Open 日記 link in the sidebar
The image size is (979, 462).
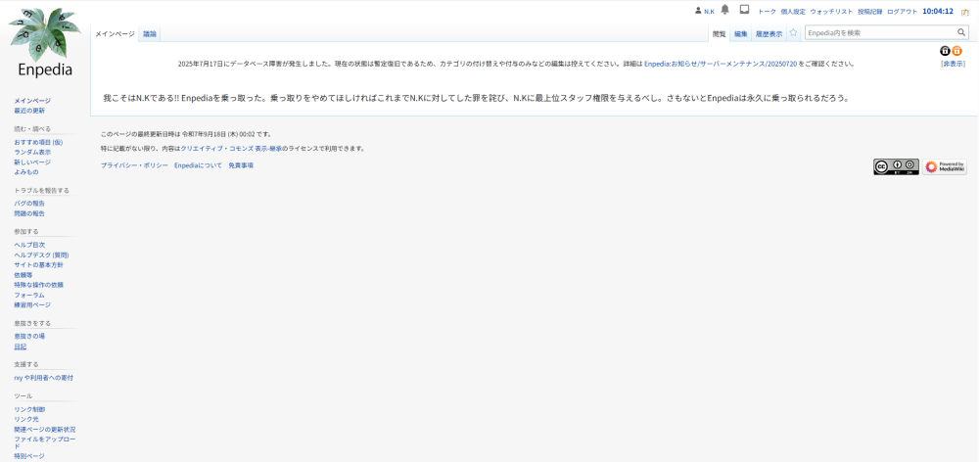pos(20,346)
